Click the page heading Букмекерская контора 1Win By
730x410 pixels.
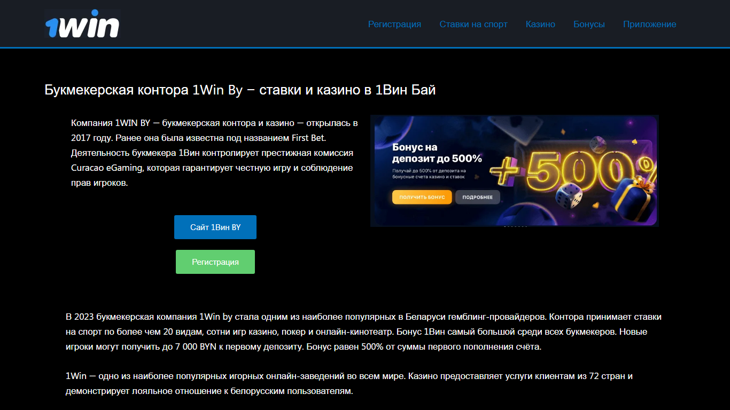point(240,90)
